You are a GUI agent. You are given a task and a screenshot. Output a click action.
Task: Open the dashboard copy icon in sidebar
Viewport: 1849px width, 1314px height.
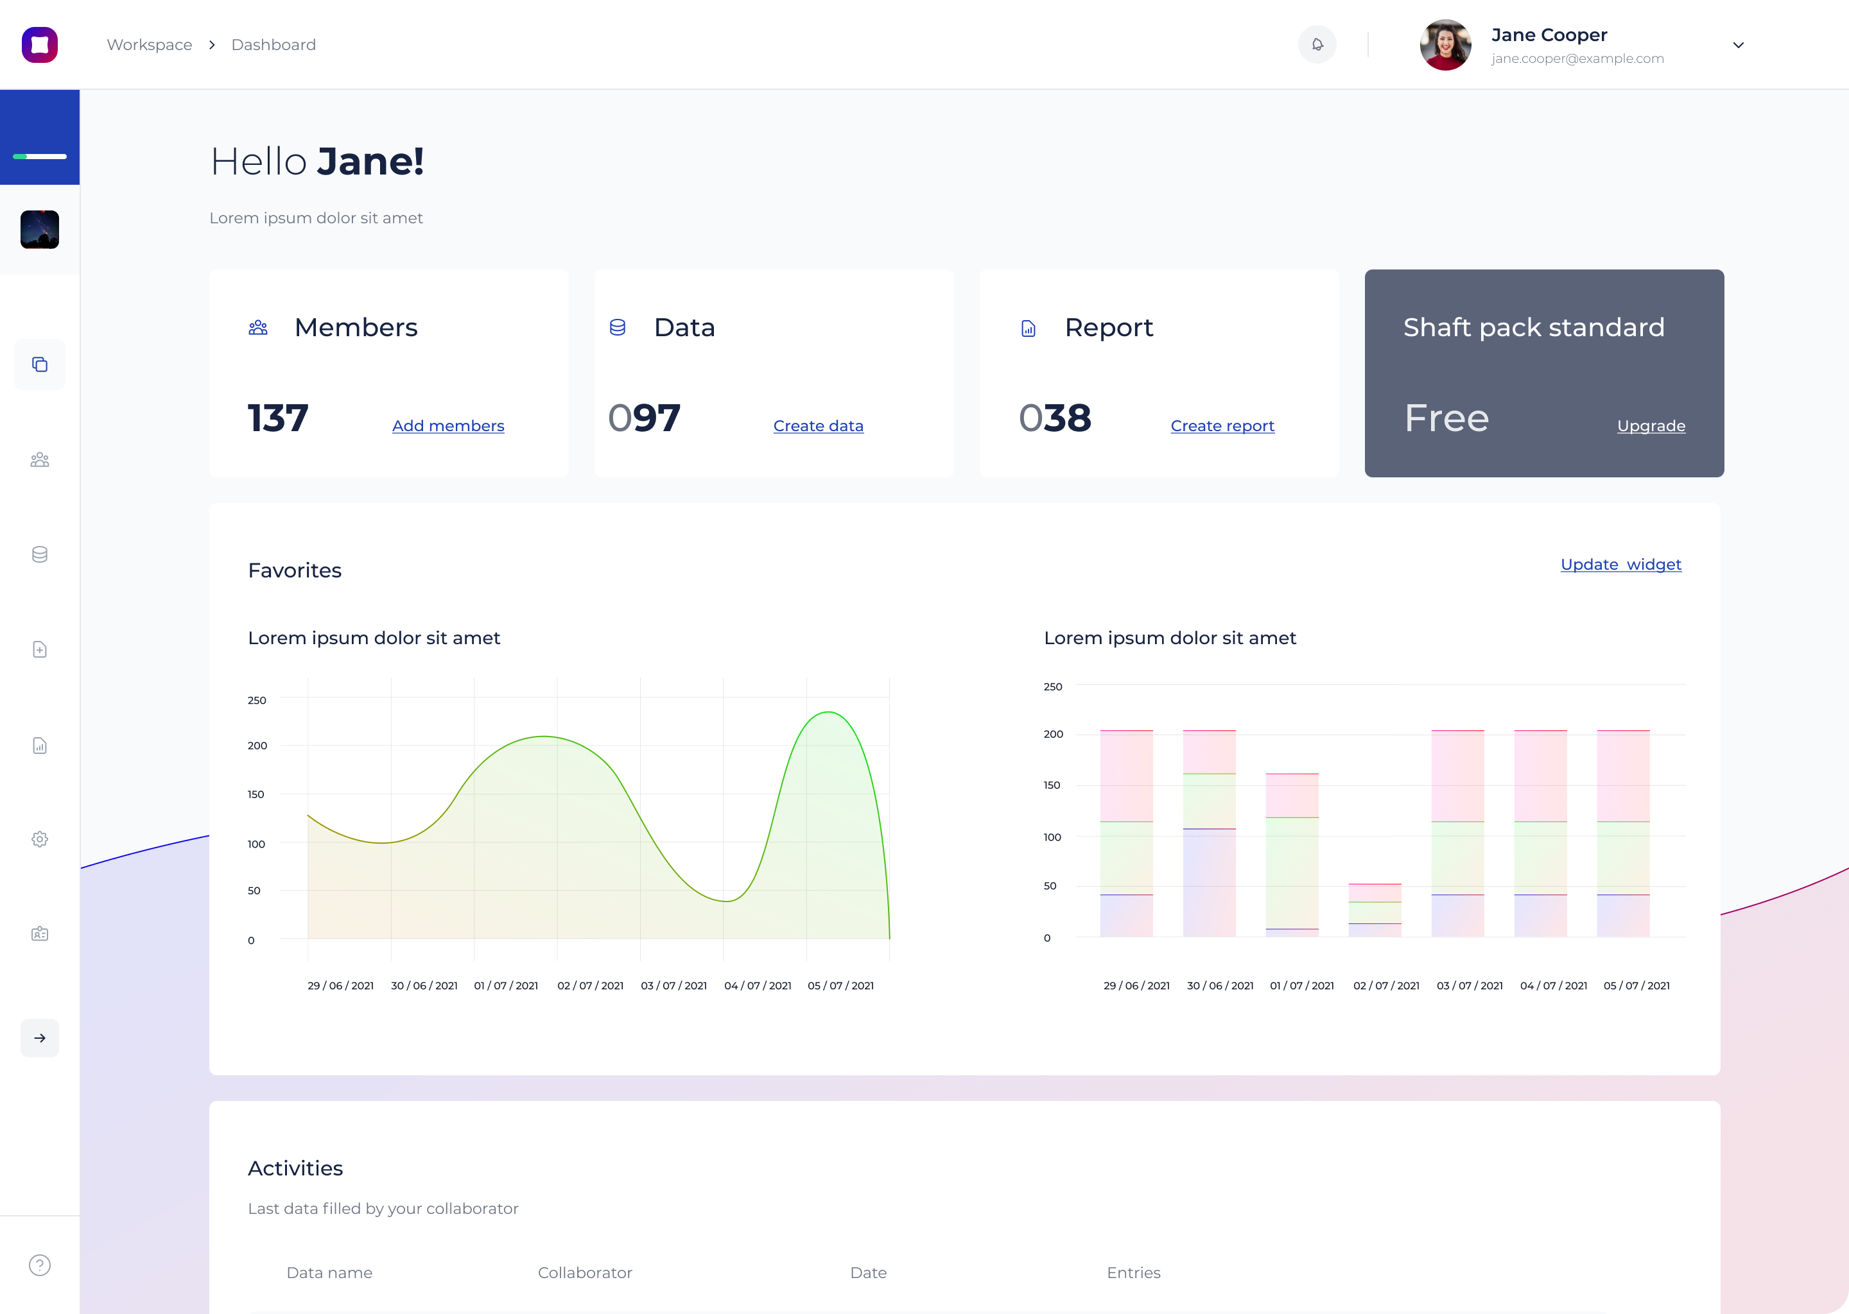coord(40,365)
